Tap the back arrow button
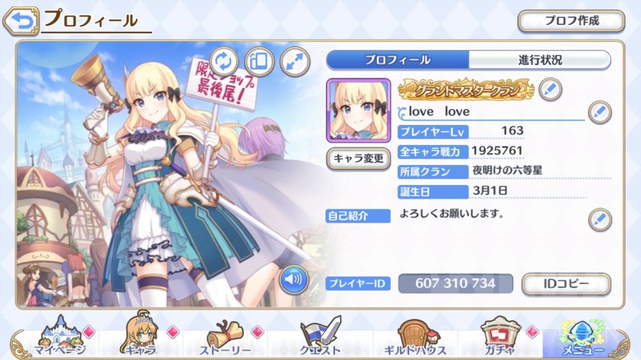 point(21,21)
